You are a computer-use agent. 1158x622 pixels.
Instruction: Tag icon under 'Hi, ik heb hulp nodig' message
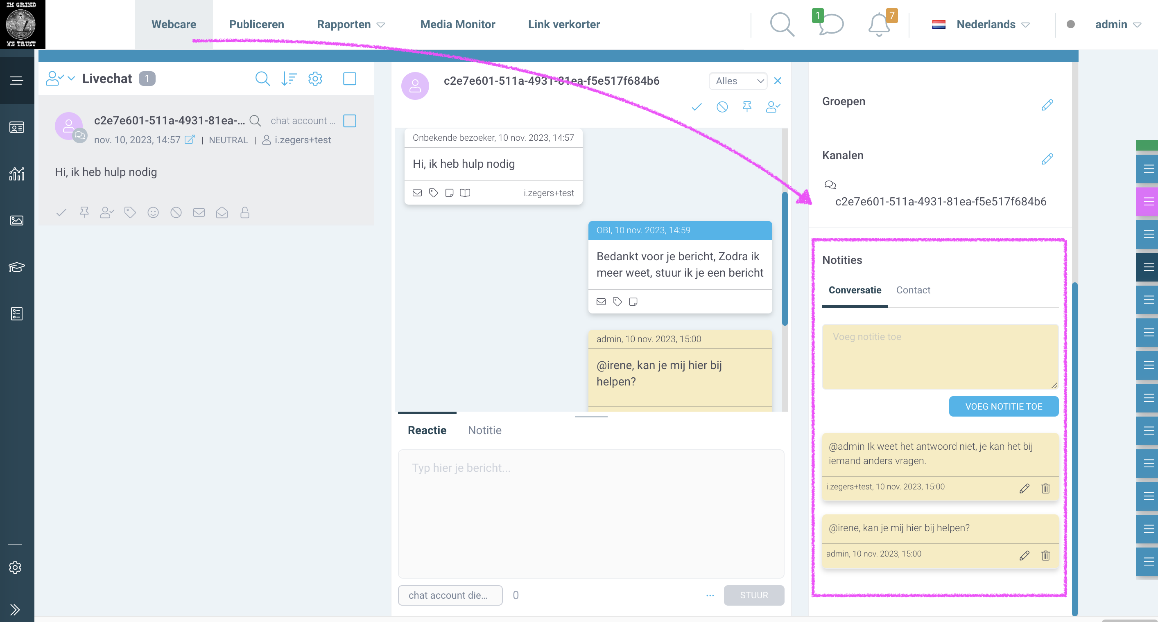tap(433, 193)
